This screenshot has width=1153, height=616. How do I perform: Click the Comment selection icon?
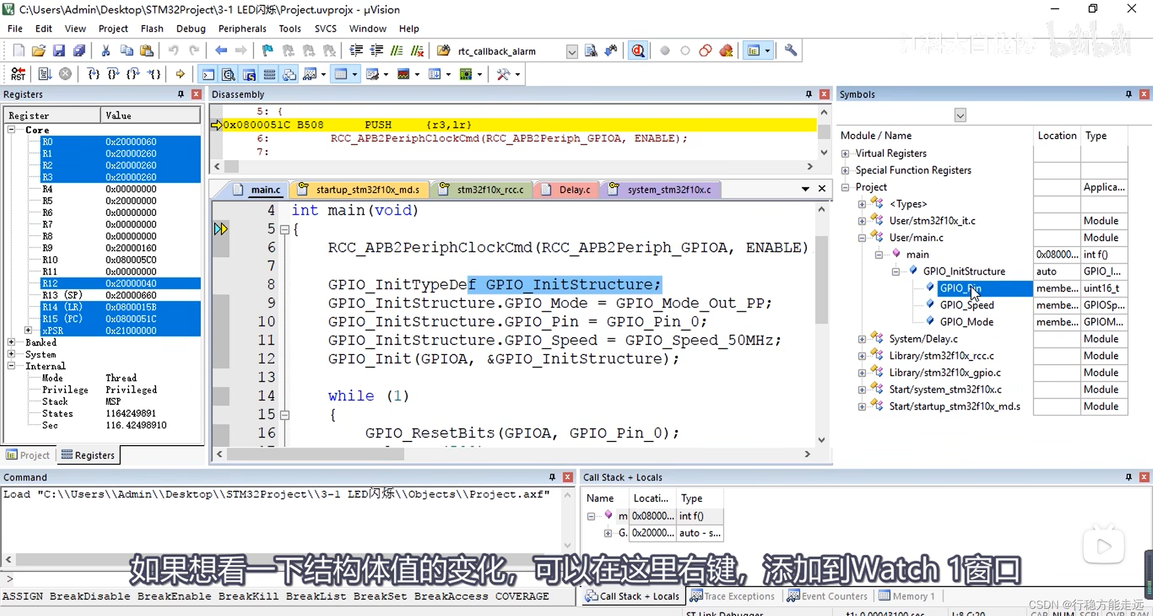[396, 51]
